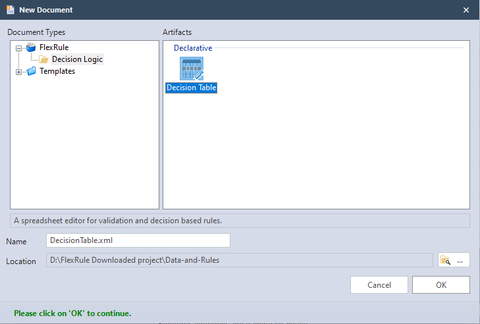Click the Declarative group header

(x=193, y=48)
